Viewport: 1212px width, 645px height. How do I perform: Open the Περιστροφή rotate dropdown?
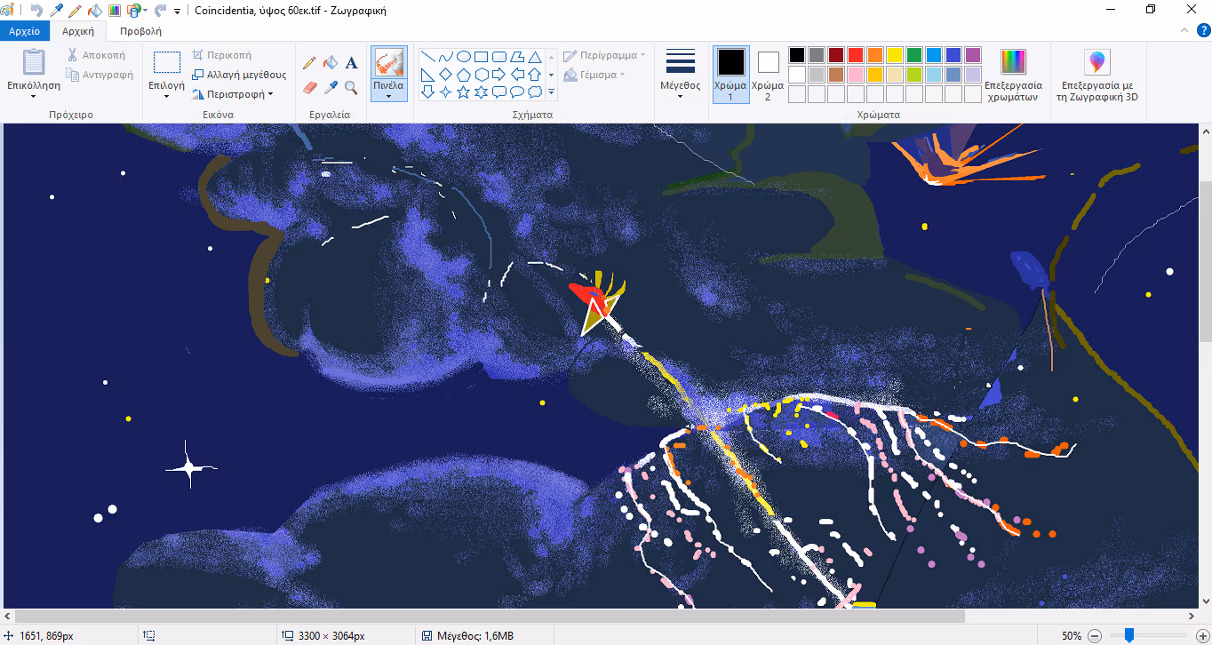coord(235,94)
